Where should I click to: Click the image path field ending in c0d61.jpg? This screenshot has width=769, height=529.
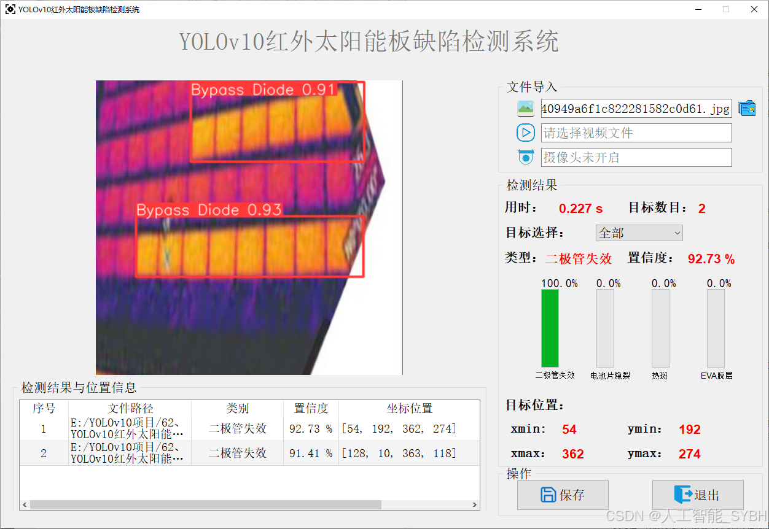coord(636,109)
